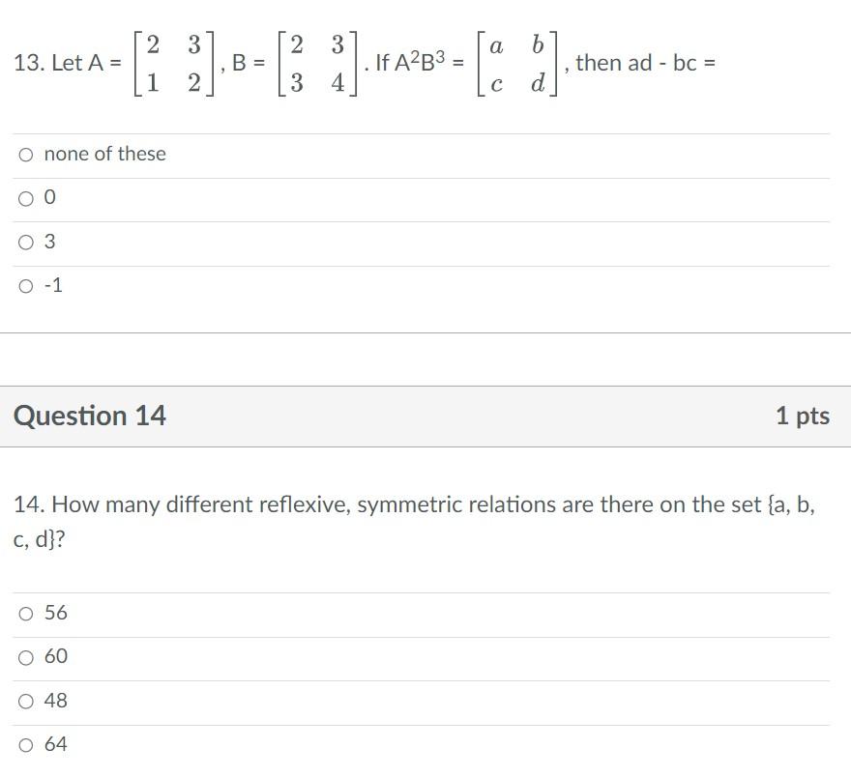Click the matrix A in question 13
This screenshot has height=777, width=851.
coord(177,63)
